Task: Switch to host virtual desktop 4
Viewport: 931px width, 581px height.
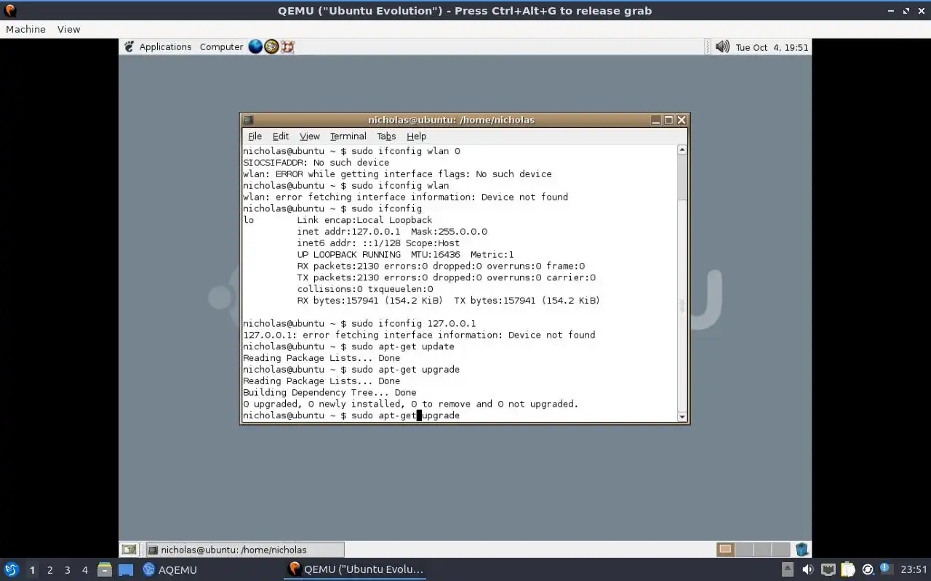Action: (84, 570)
